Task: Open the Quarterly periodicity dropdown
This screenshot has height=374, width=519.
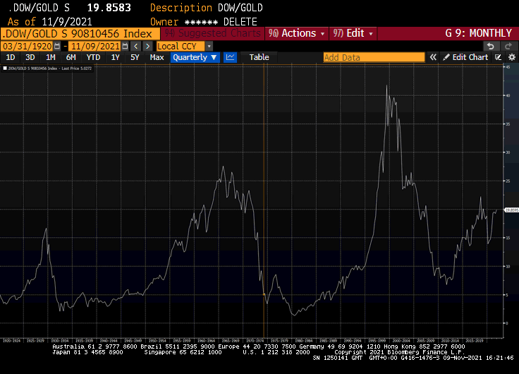Action: pos(195,57)
